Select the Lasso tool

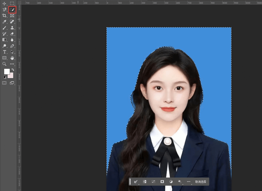click(4, 9)
